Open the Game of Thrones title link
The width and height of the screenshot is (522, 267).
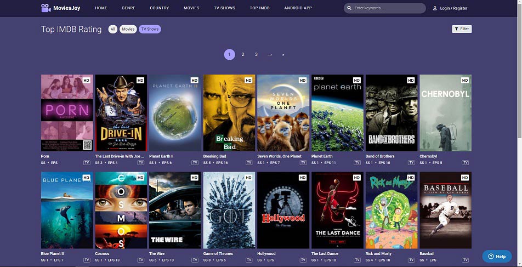coord(218,254)
